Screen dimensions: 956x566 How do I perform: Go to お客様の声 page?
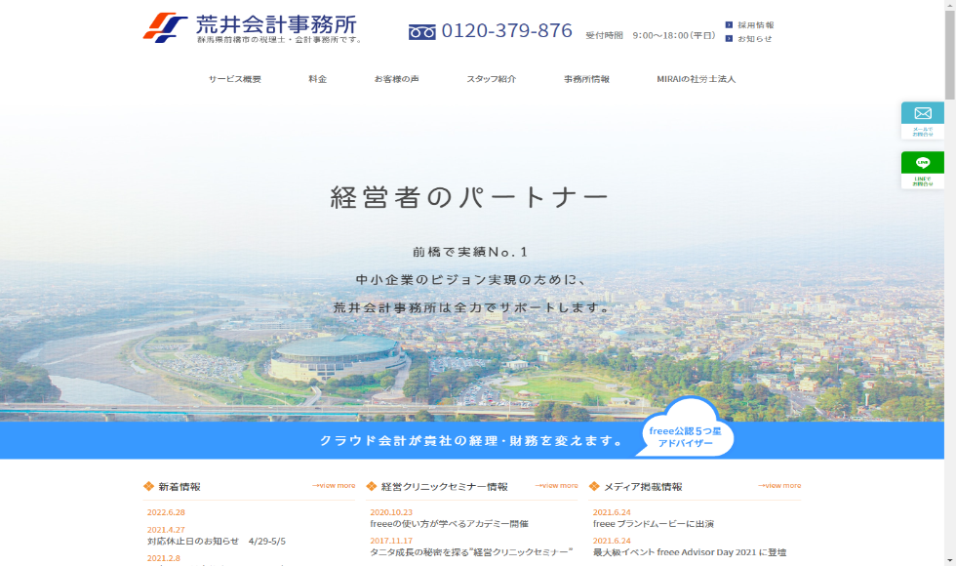(x=396, y=79)
